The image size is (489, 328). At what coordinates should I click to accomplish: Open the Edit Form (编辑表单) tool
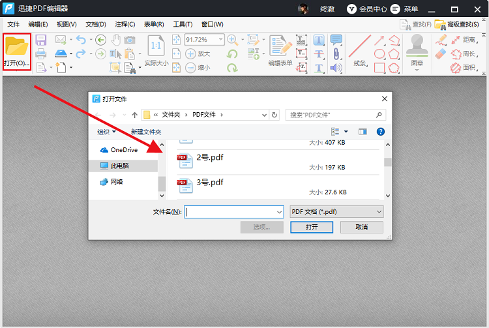point(280,50)
